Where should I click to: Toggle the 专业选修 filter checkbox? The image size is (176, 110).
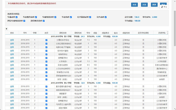coord(71,17)
